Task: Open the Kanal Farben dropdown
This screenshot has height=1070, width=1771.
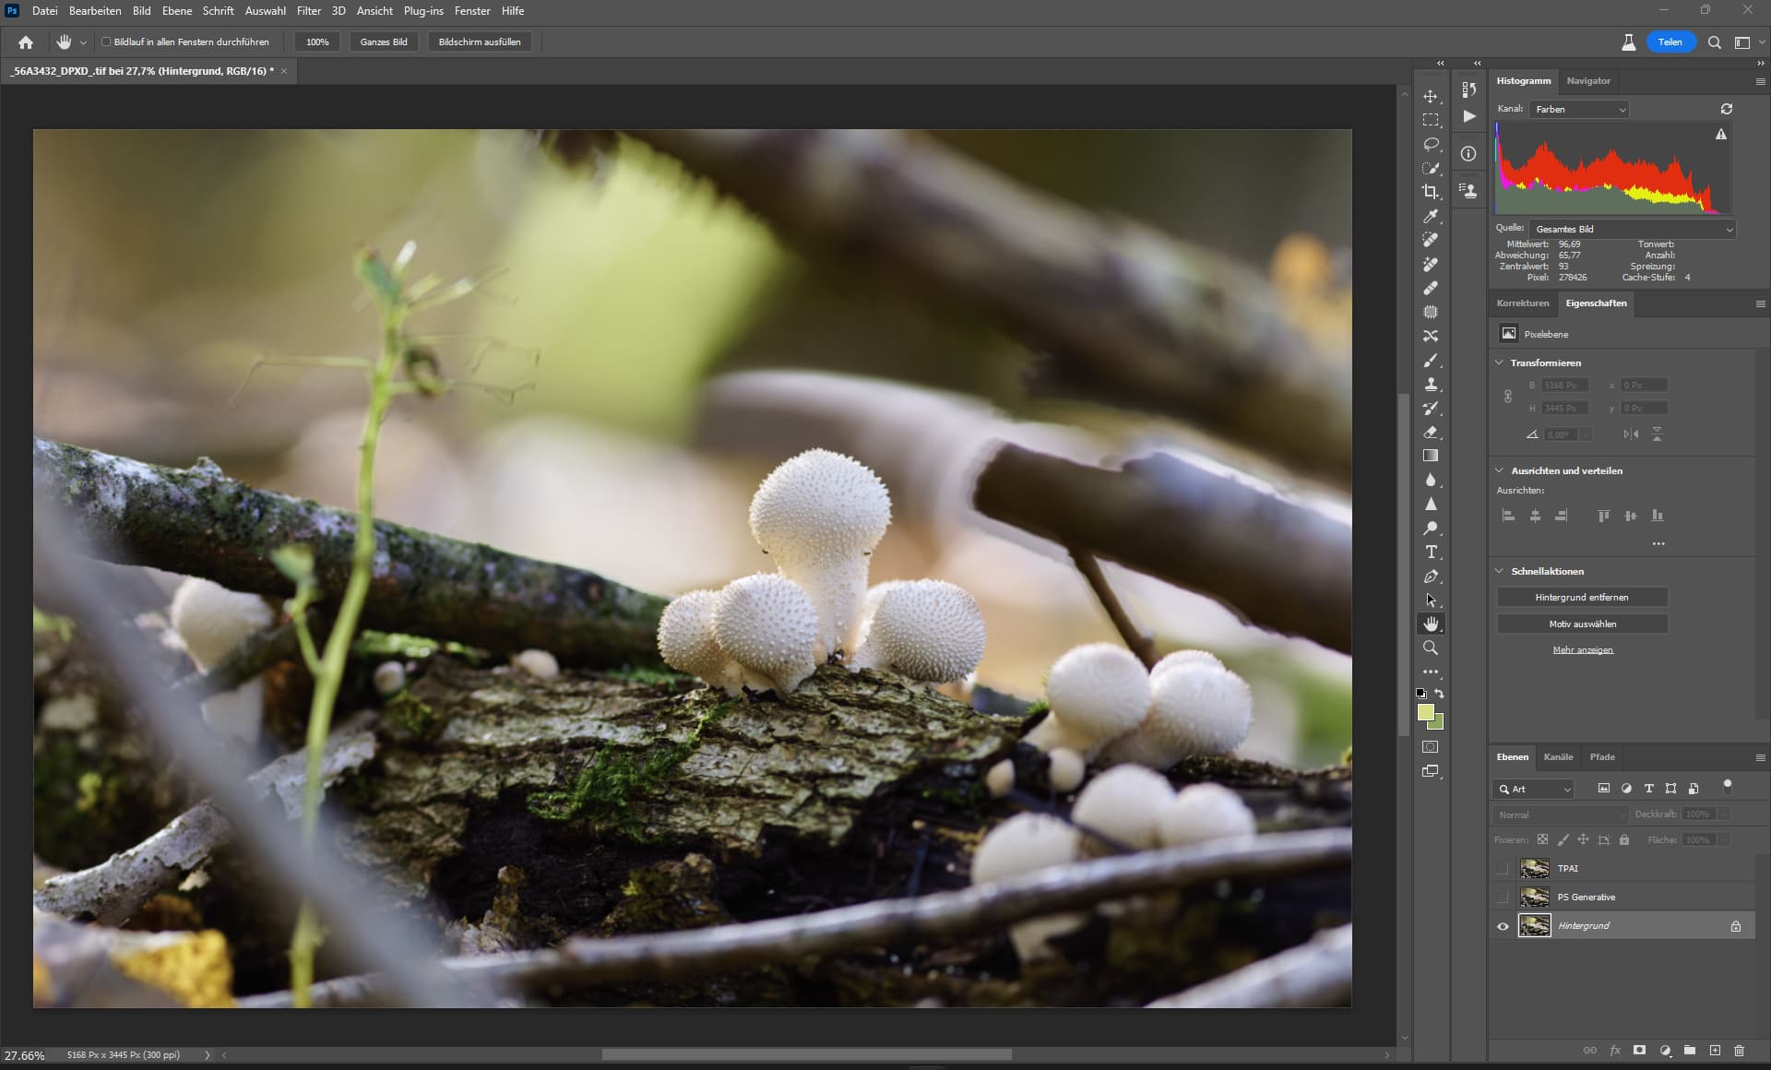Action: tap(1579, 109)
